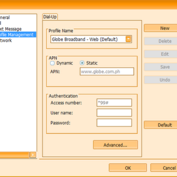Select Text Message in the sidebar
This screenshot has height=177, width=177.
[x=11, y=29]
